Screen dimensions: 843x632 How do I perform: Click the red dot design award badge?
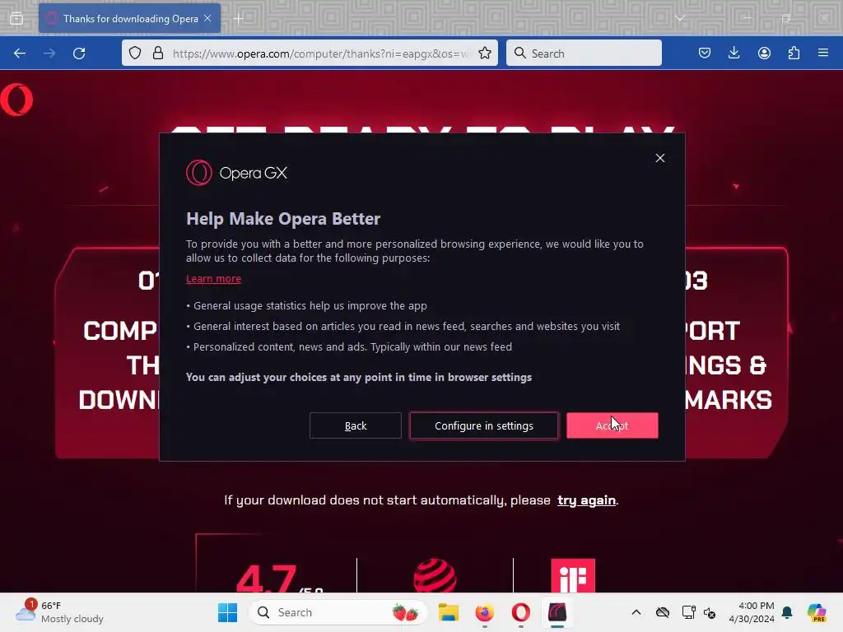point(435,575)
